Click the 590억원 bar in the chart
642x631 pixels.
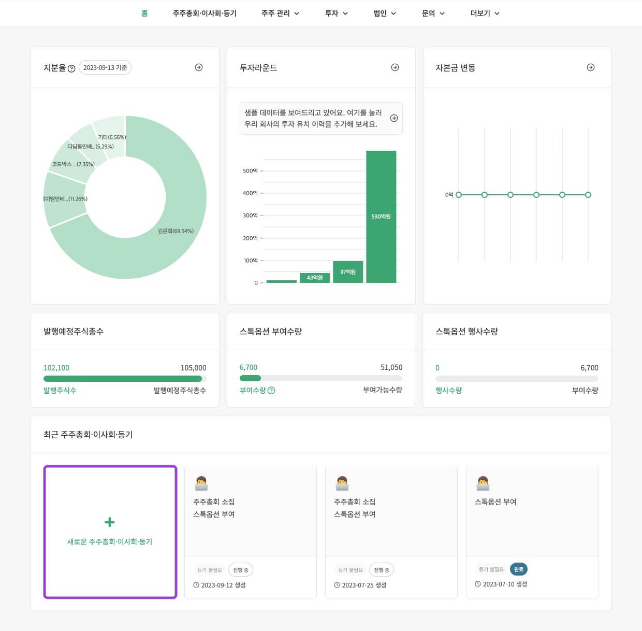(x=381, y=217)
